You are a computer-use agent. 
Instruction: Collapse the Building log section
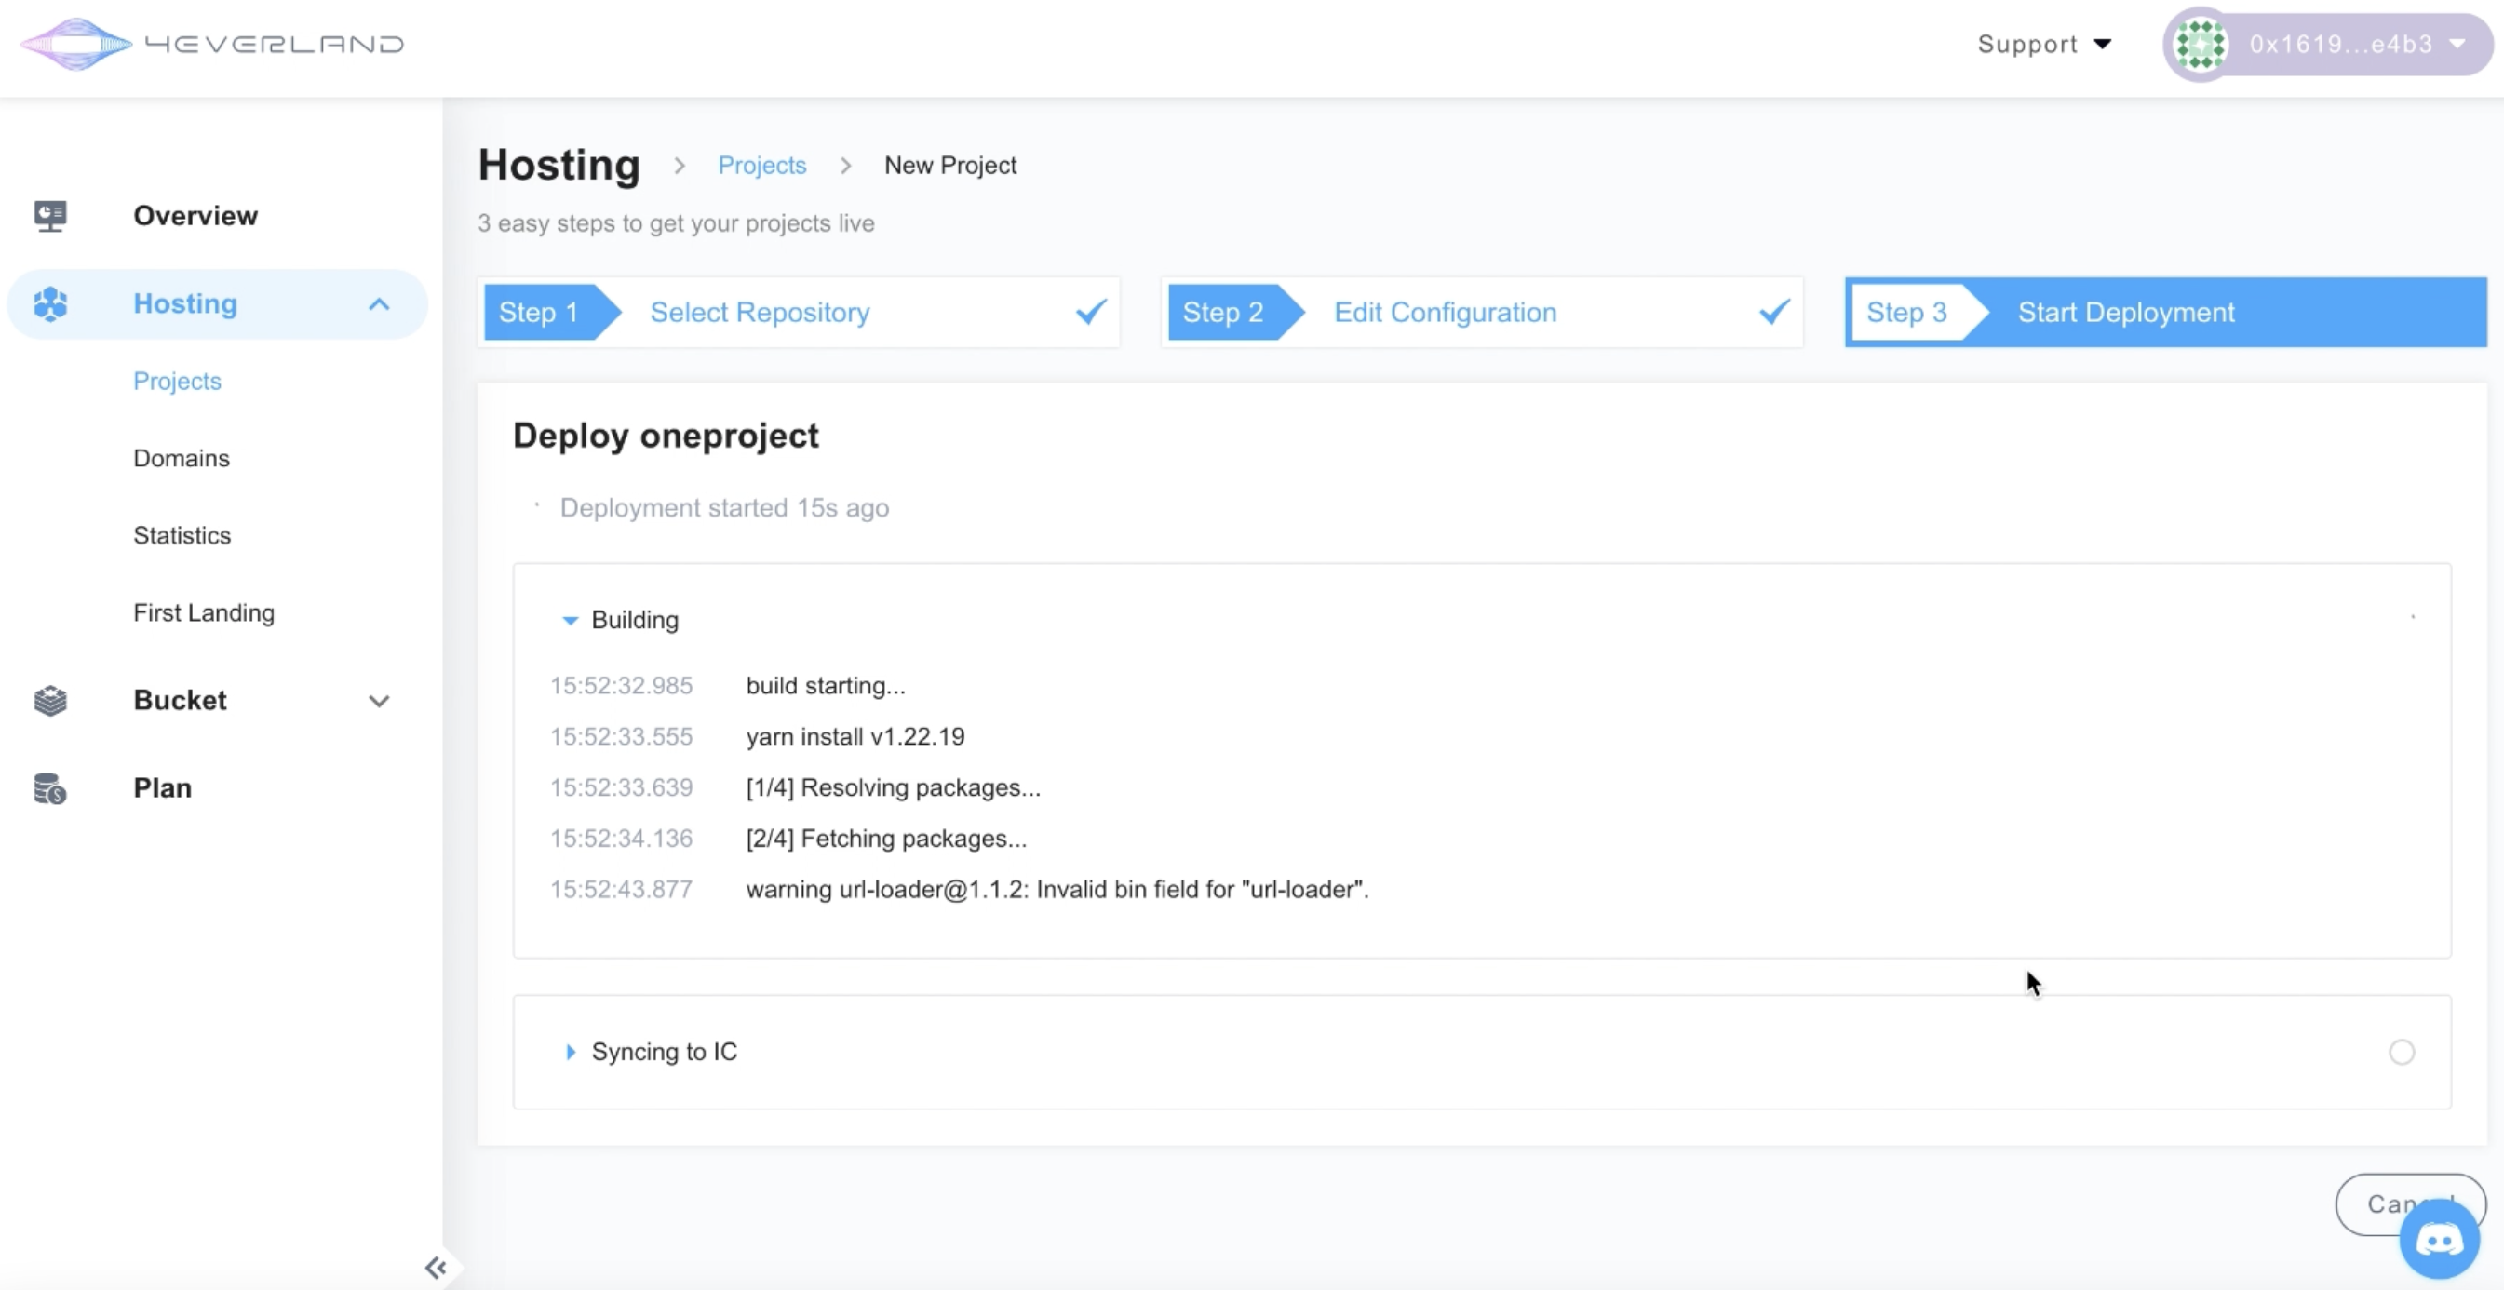click(571, 620)
